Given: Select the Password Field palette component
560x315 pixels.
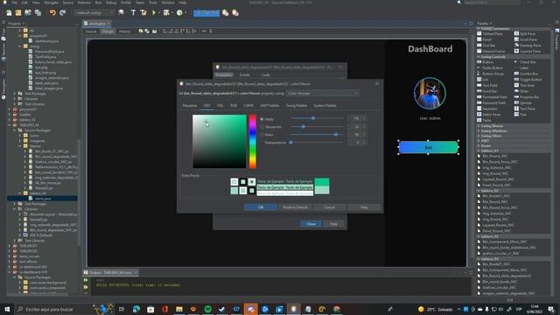Looking at the screenshot, I should click(492, 103).
